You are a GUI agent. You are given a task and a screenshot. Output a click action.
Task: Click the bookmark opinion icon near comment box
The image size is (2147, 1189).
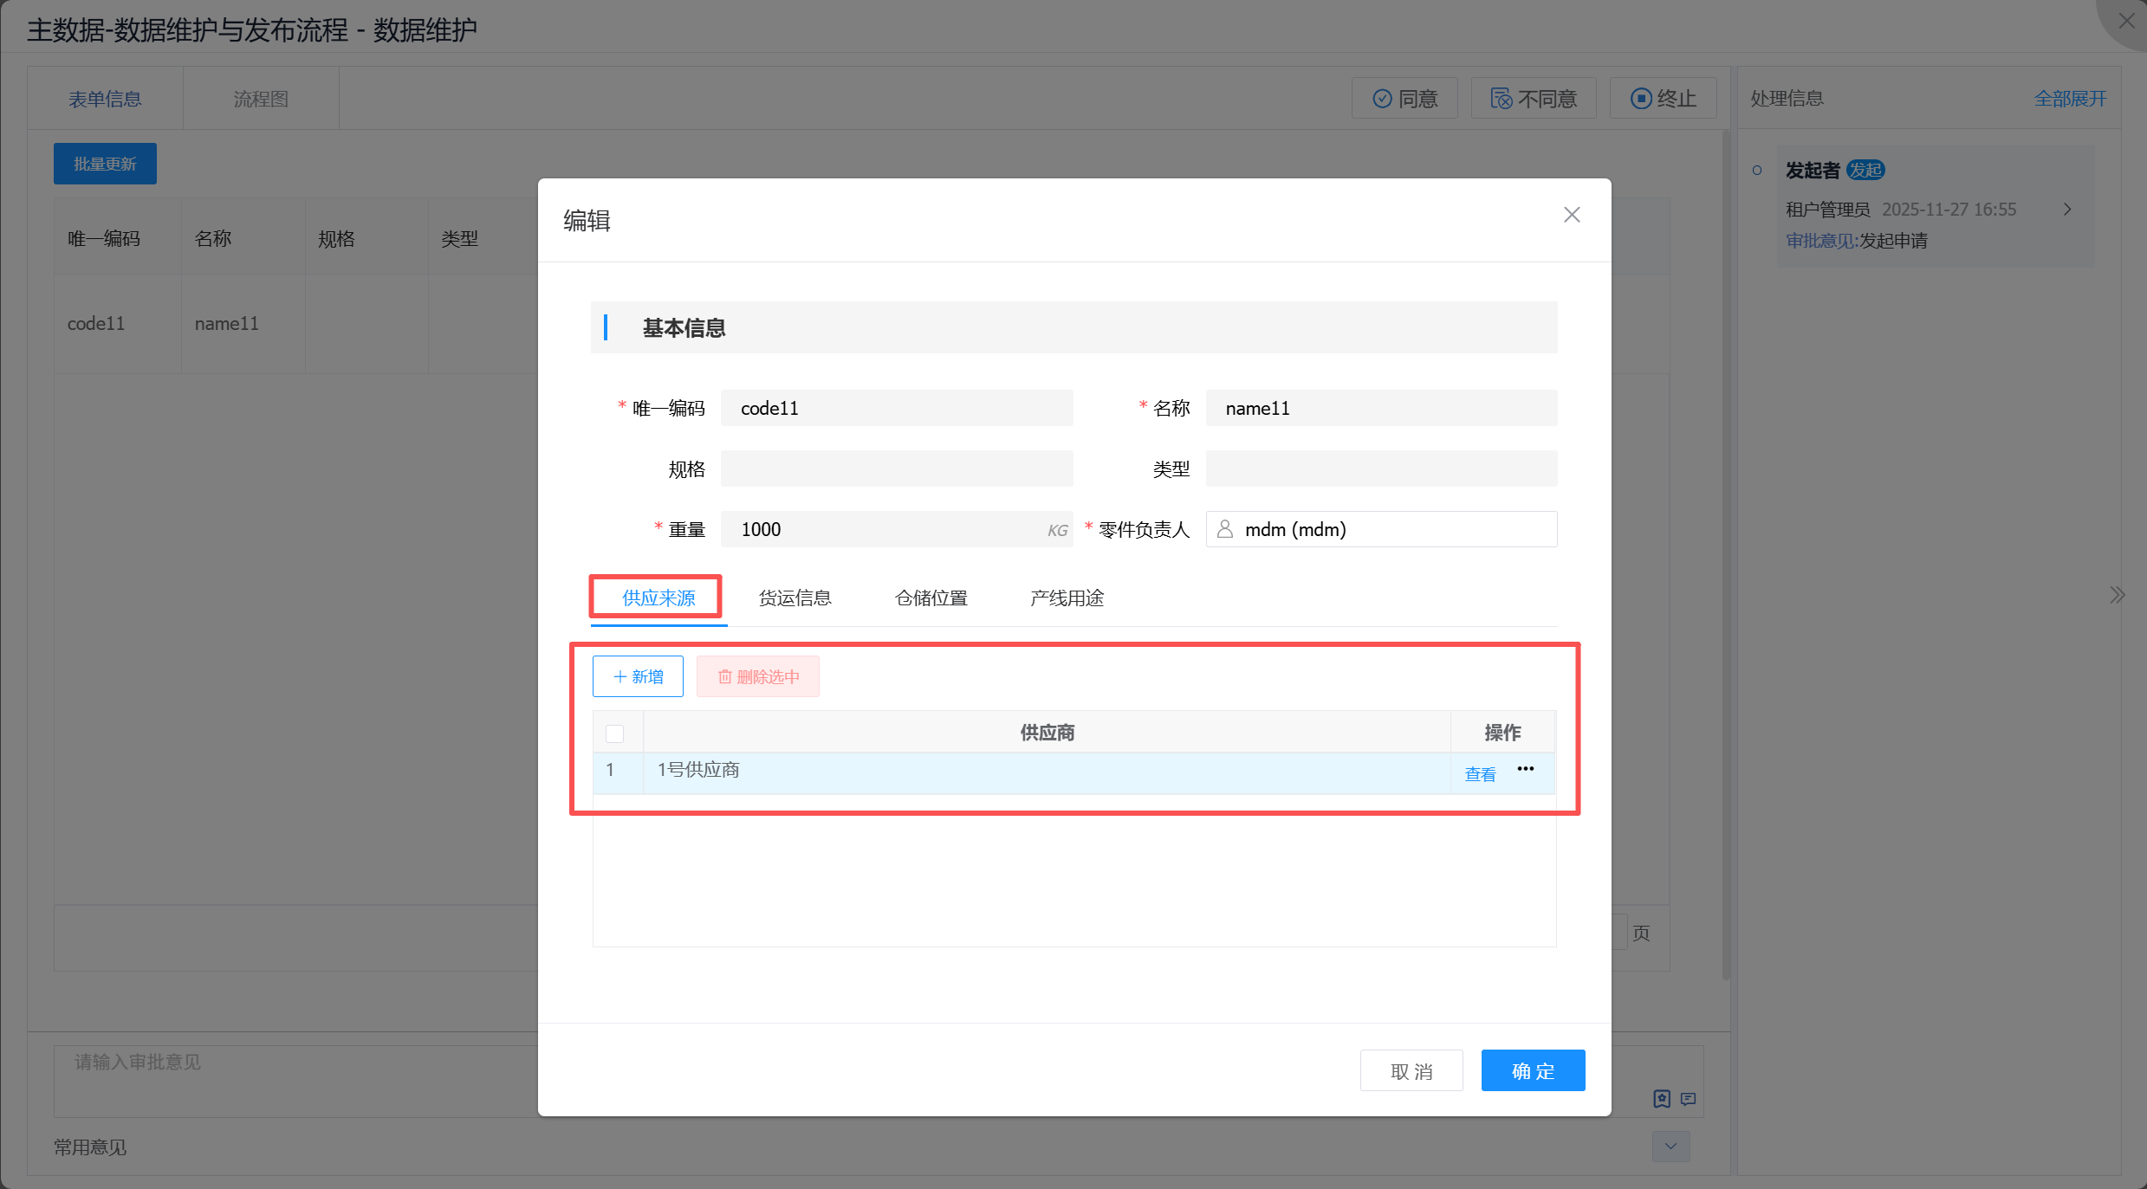tap(1661, 1099)
